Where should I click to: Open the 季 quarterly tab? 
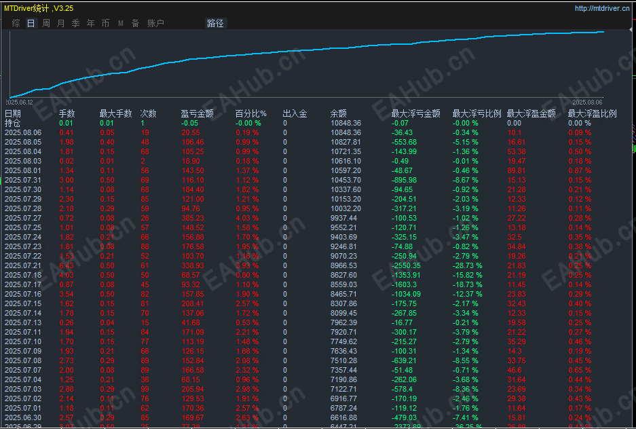[x=76, y=23]
